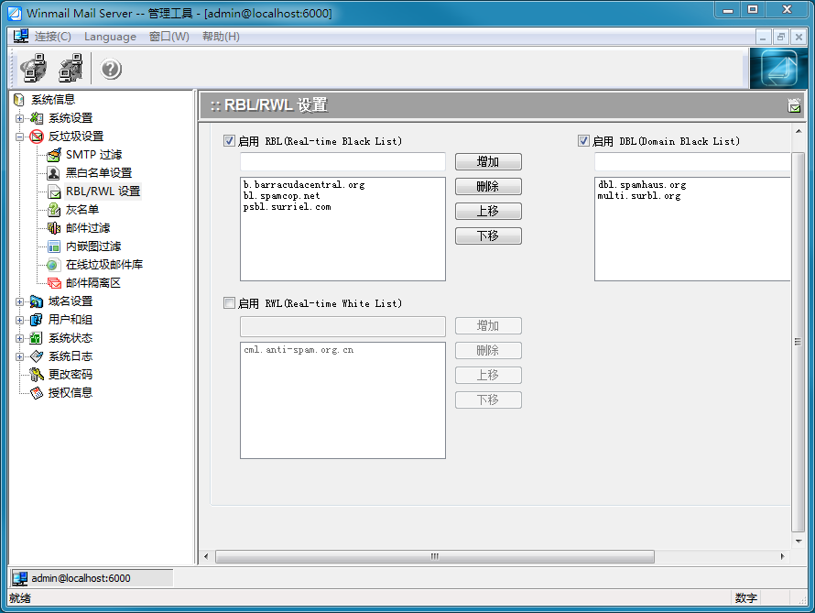
Task: Expand the 系统设置 tree node
Action: click(20, 118)
